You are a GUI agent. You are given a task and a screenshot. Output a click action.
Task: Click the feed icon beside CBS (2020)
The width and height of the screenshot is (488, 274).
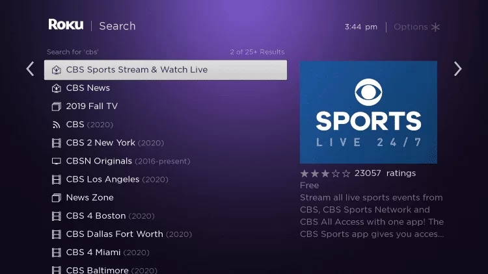57,125
